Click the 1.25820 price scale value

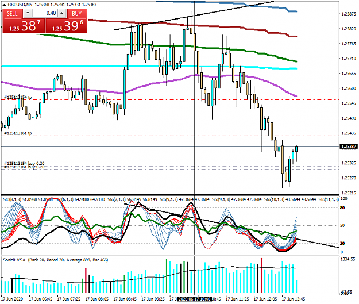click(x=349, y=29)
